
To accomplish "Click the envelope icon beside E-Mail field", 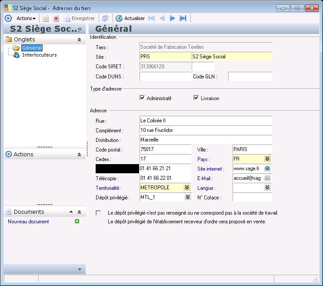I will pos(267,178).
